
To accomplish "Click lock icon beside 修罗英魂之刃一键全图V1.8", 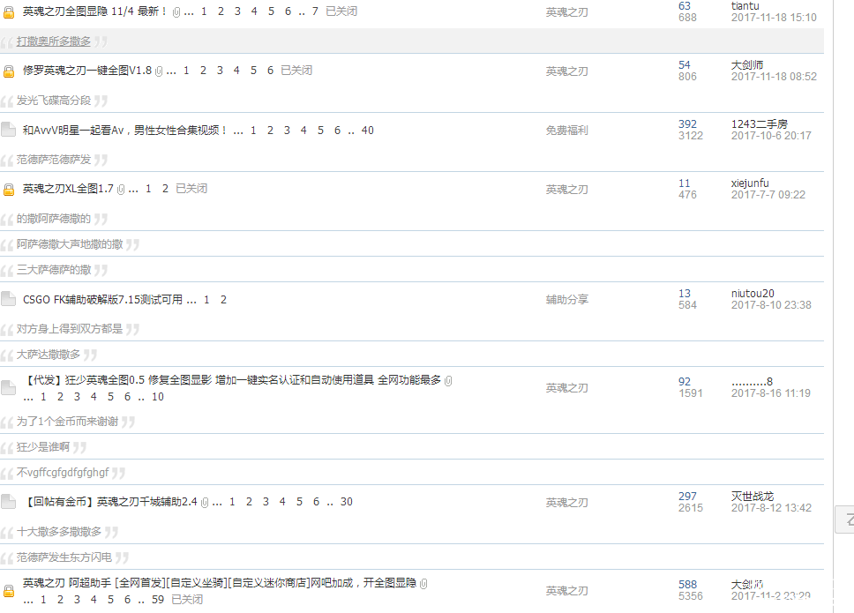I will [9, 71].
